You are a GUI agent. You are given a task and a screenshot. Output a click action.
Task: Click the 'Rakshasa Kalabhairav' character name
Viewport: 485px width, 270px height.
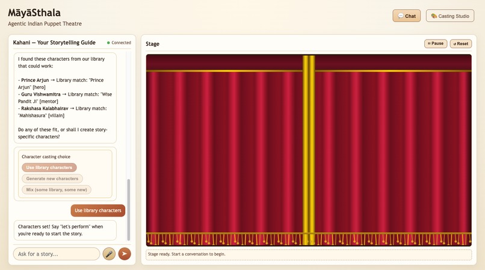point(45,109)
